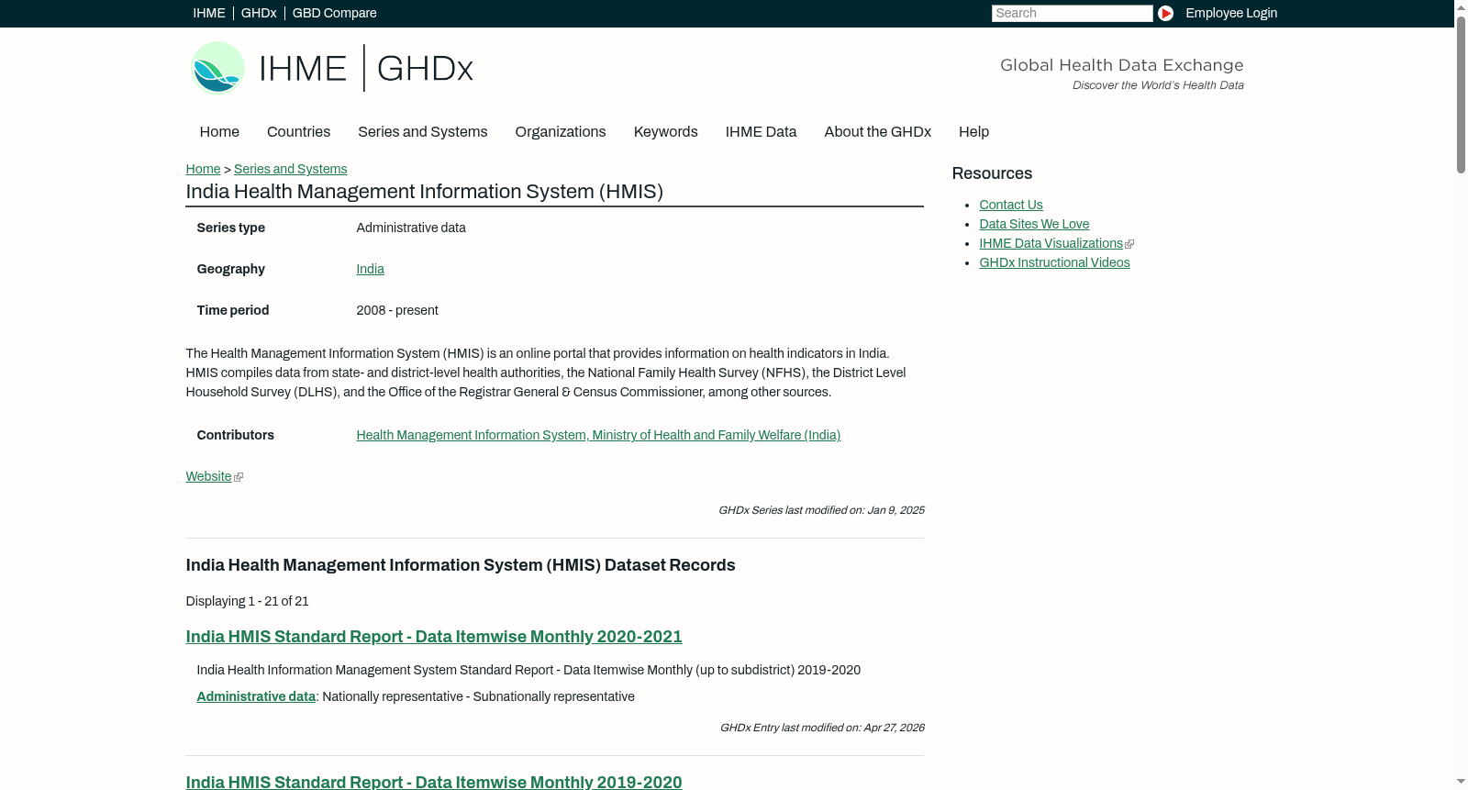Image resolution: width=1468 pixels, height=790 pixels.
Task: Click the Administrative data tag link
Action: click(x=256, y=696)
